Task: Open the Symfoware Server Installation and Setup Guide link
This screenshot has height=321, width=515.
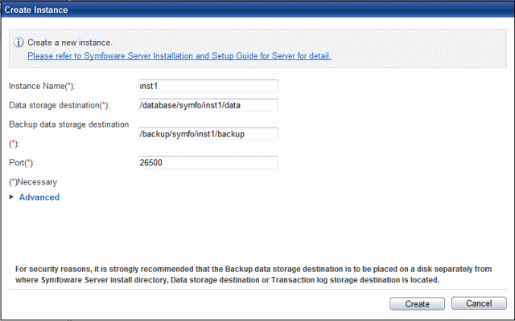Action: (179, 56)
